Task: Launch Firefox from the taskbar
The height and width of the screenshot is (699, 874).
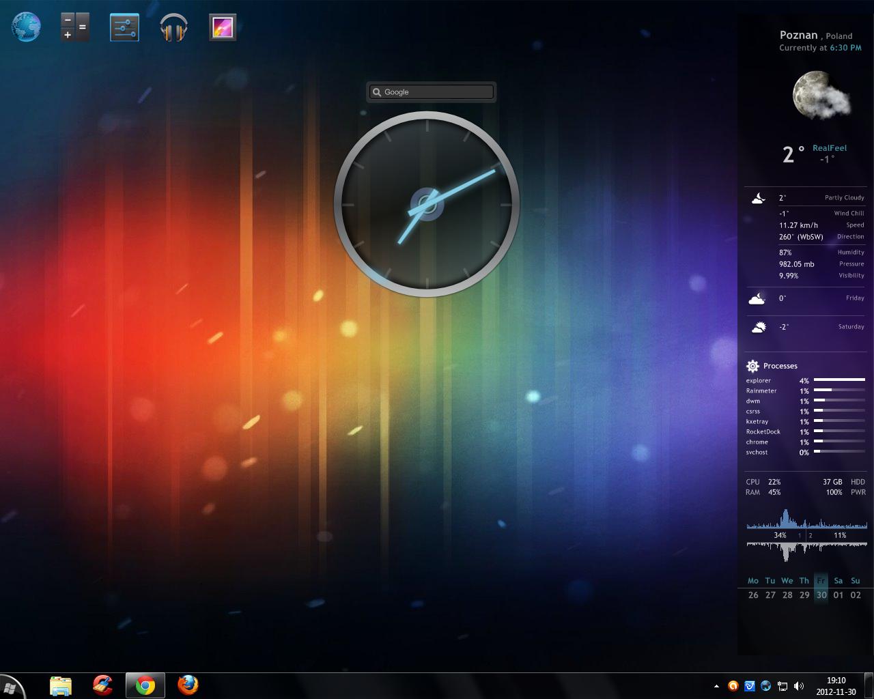Action: coord(188,685)
